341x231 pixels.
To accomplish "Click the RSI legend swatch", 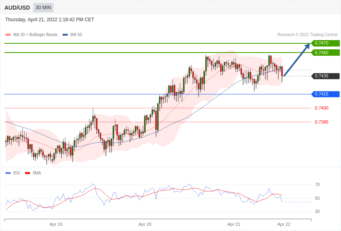I will 8,173.
